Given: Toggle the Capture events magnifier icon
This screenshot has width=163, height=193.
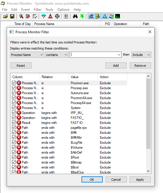Looking at the screenshot, I should (21, 16).
